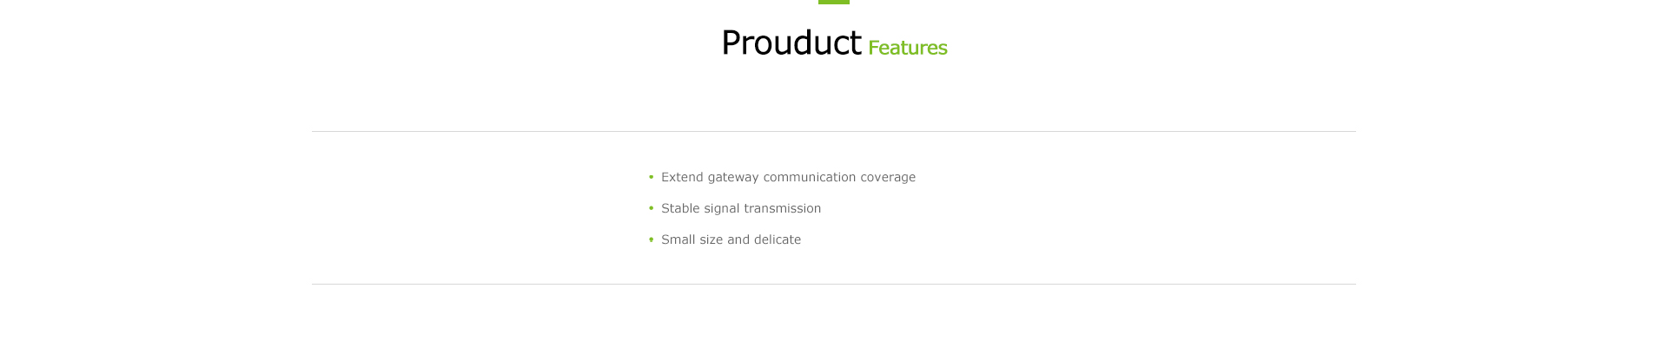Click the green accent bar above the heading
This screenshot has width=1668, height=354.
click(834, 2)
